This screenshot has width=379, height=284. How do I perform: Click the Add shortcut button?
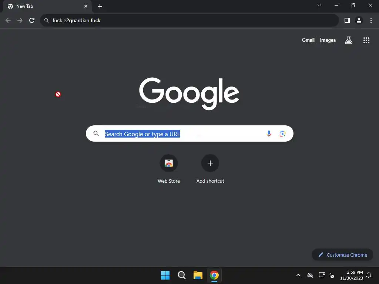210,169
